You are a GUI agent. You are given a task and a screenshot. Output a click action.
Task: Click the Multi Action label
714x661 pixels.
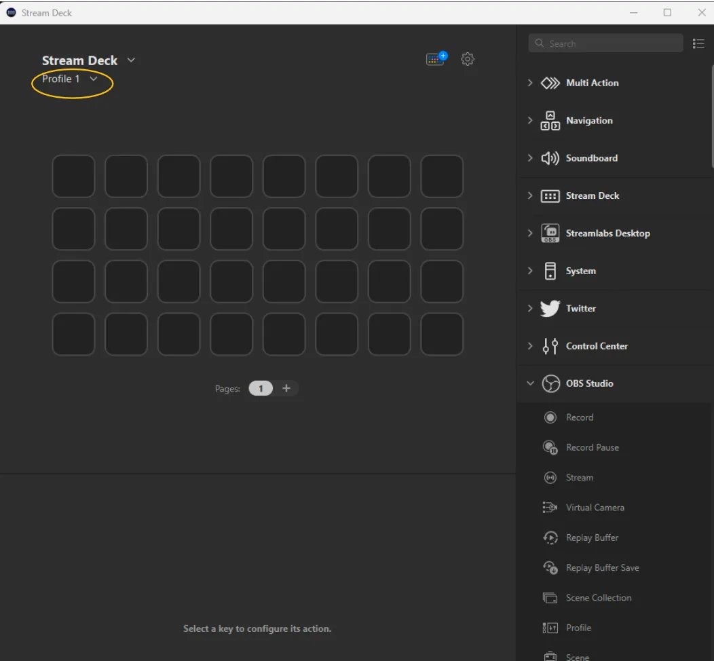click(x=593, y=83)
